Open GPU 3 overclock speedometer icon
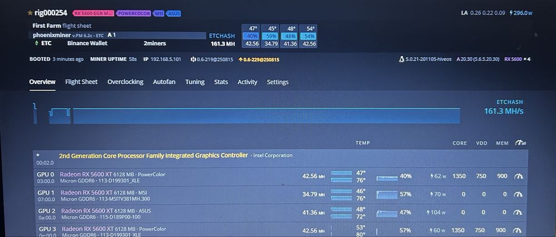 tap(518, 230)
